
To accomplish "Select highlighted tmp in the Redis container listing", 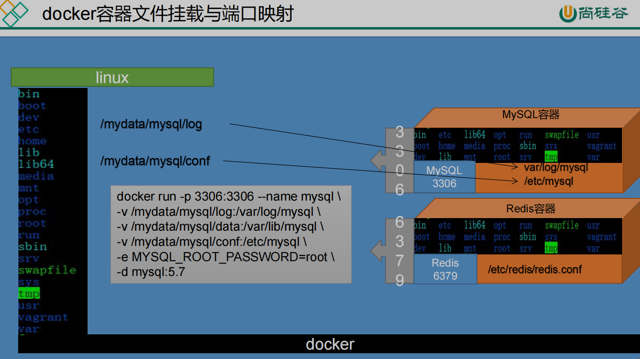I will click(x=551, y=248).
